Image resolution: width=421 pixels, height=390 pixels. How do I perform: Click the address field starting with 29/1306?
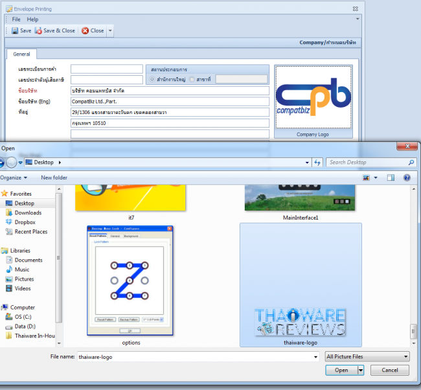coord(170,112)
